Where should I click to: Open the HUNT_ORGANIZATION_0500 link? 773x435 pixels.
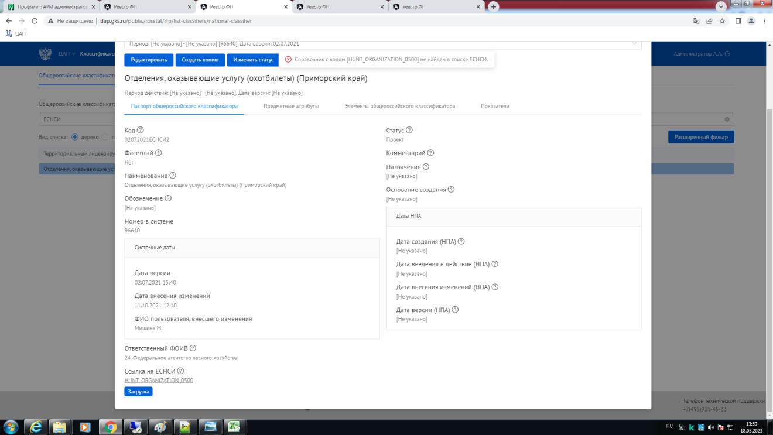pyautogui.click(x=159, y=381)
